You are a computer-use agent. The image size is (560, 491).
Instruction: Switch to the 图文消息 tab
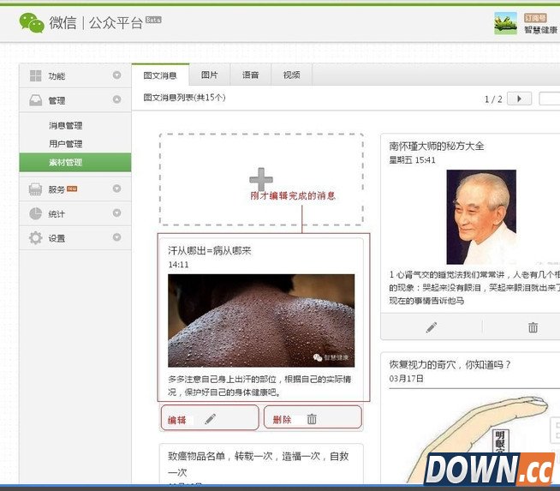[160, 75]
